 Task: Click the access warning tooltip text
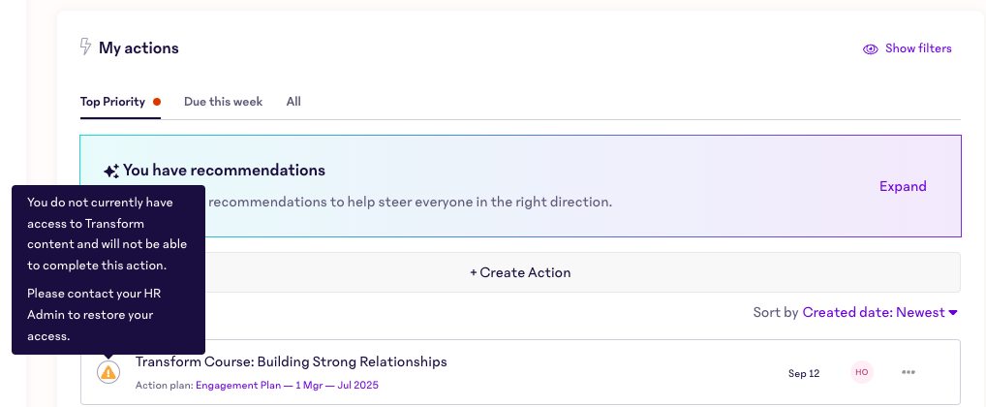click(x=108, y=269)
